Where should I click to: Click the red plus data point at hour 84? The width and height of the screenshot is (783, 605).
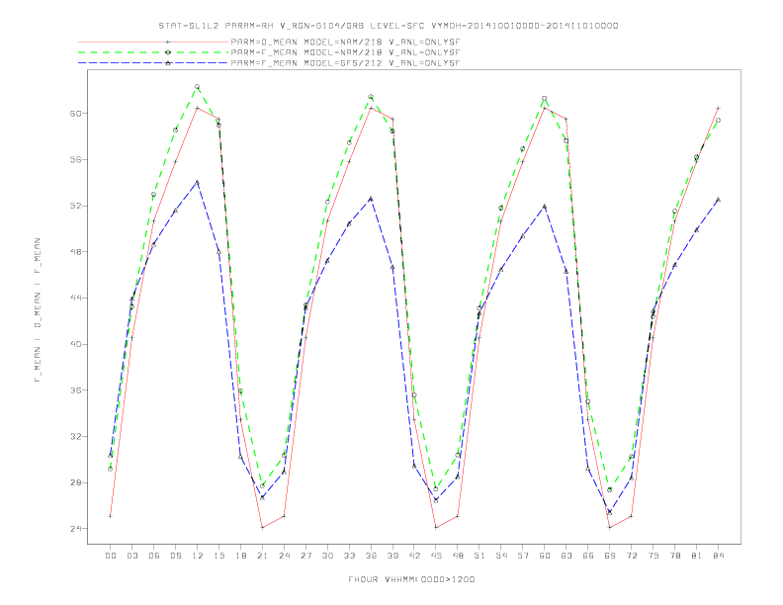(x=718, y=108)
